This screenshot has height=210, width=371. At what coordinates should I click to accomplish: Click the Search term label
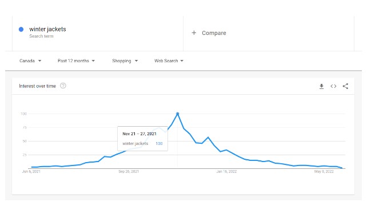tap(41, 36)
